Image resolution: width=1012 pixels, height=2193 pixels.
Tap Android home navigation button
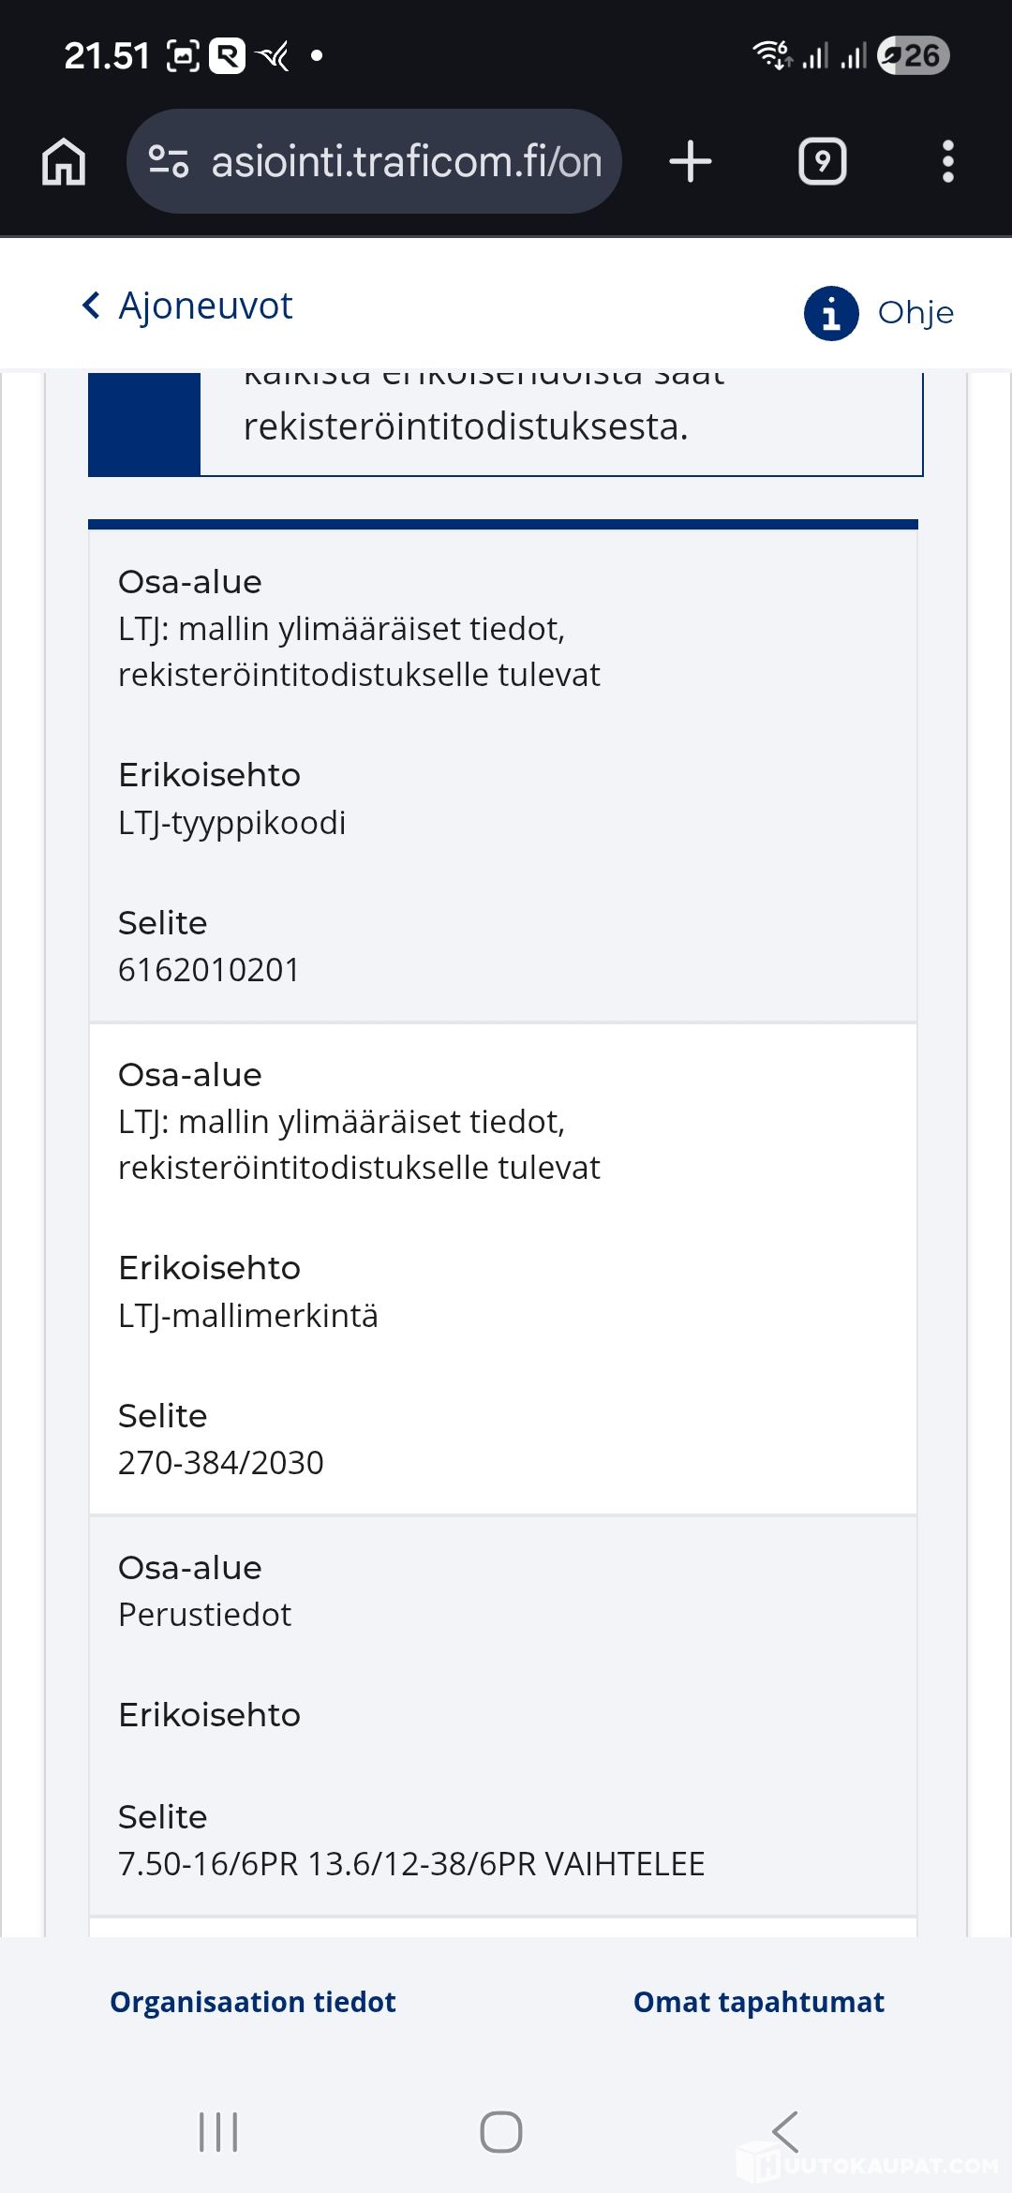click(x=501, y=2132)
